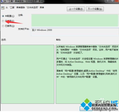Select the 已启用(E) radio button
This screenshot has width=119, height=112.
click(3, 21)
